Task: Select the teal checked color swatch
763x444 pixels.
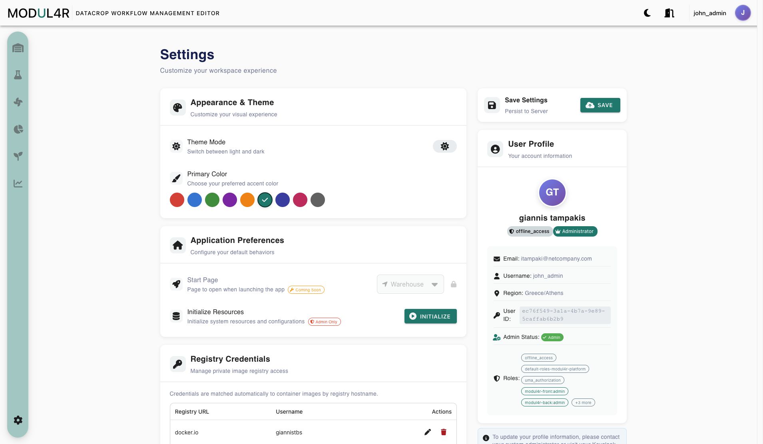Action: click(x=265, y=200)
